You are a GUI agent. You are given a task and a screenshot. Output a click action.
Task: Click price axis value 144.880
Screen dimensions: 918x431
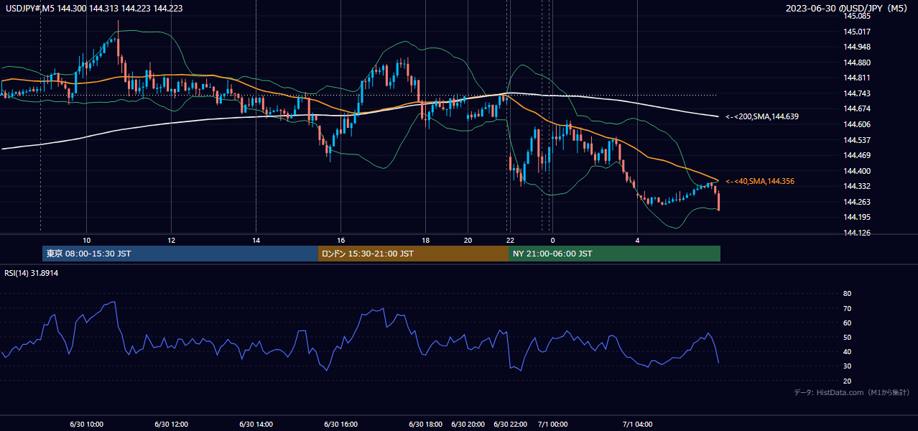pyautogui.click(x=857, y=62)
